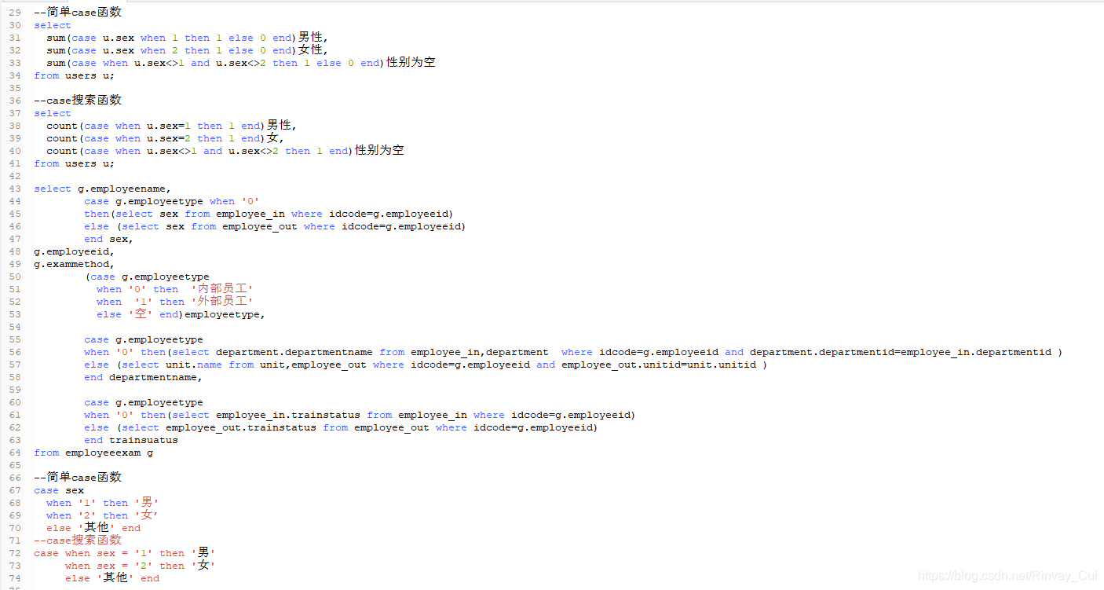This screenshot has height=590, width=1104.
Task: Click the standalone 'g.employeeid,' on line 48
Action: coord(74,251)
